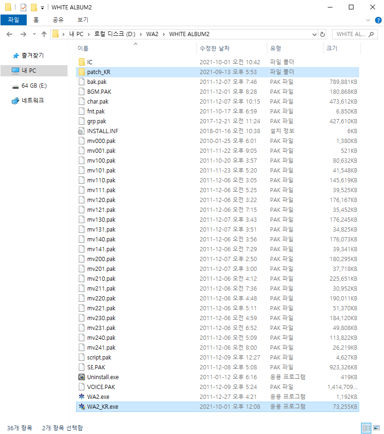Click the 923,326KB size of SE.PAK
Screen dimensions: 384x434
click(343, 367)
